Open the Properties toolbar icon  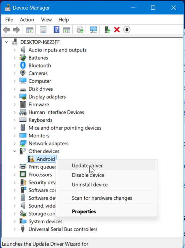coord(43,29)
